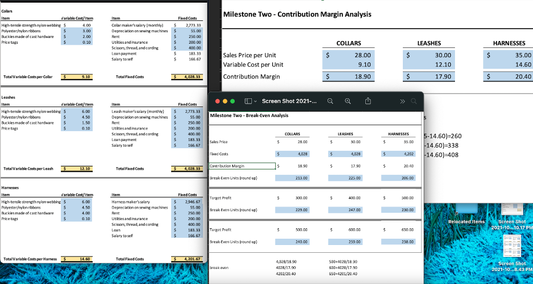Click the 238.00 break-even units cell
The image size is (533, 284).
398,242
